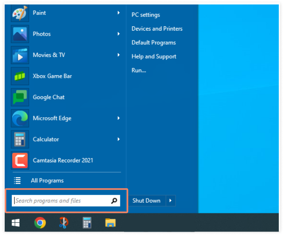Expand the Photos submenu arrow
This screenshot has height=235, width=284.
tap(119, 34)
